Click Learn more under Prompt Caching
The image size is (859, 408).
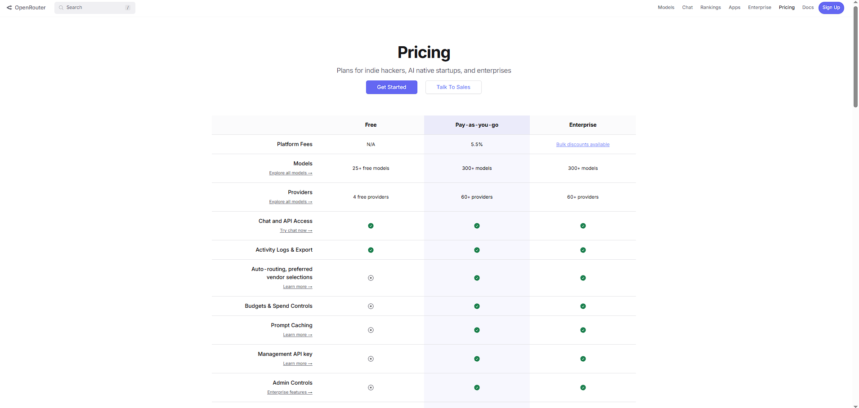coord(297,335)
